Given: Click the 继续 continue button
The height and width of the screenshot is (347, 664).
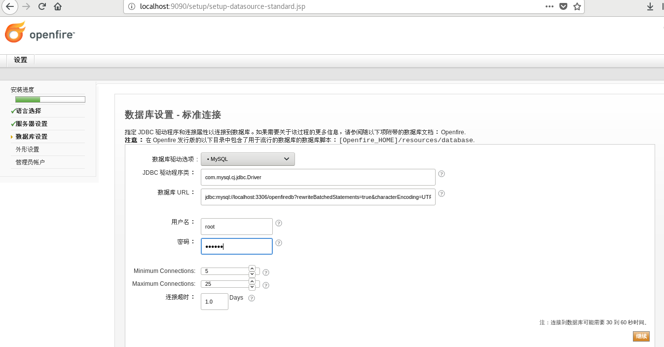Looking at the screenshot, I should pos(641,336).
